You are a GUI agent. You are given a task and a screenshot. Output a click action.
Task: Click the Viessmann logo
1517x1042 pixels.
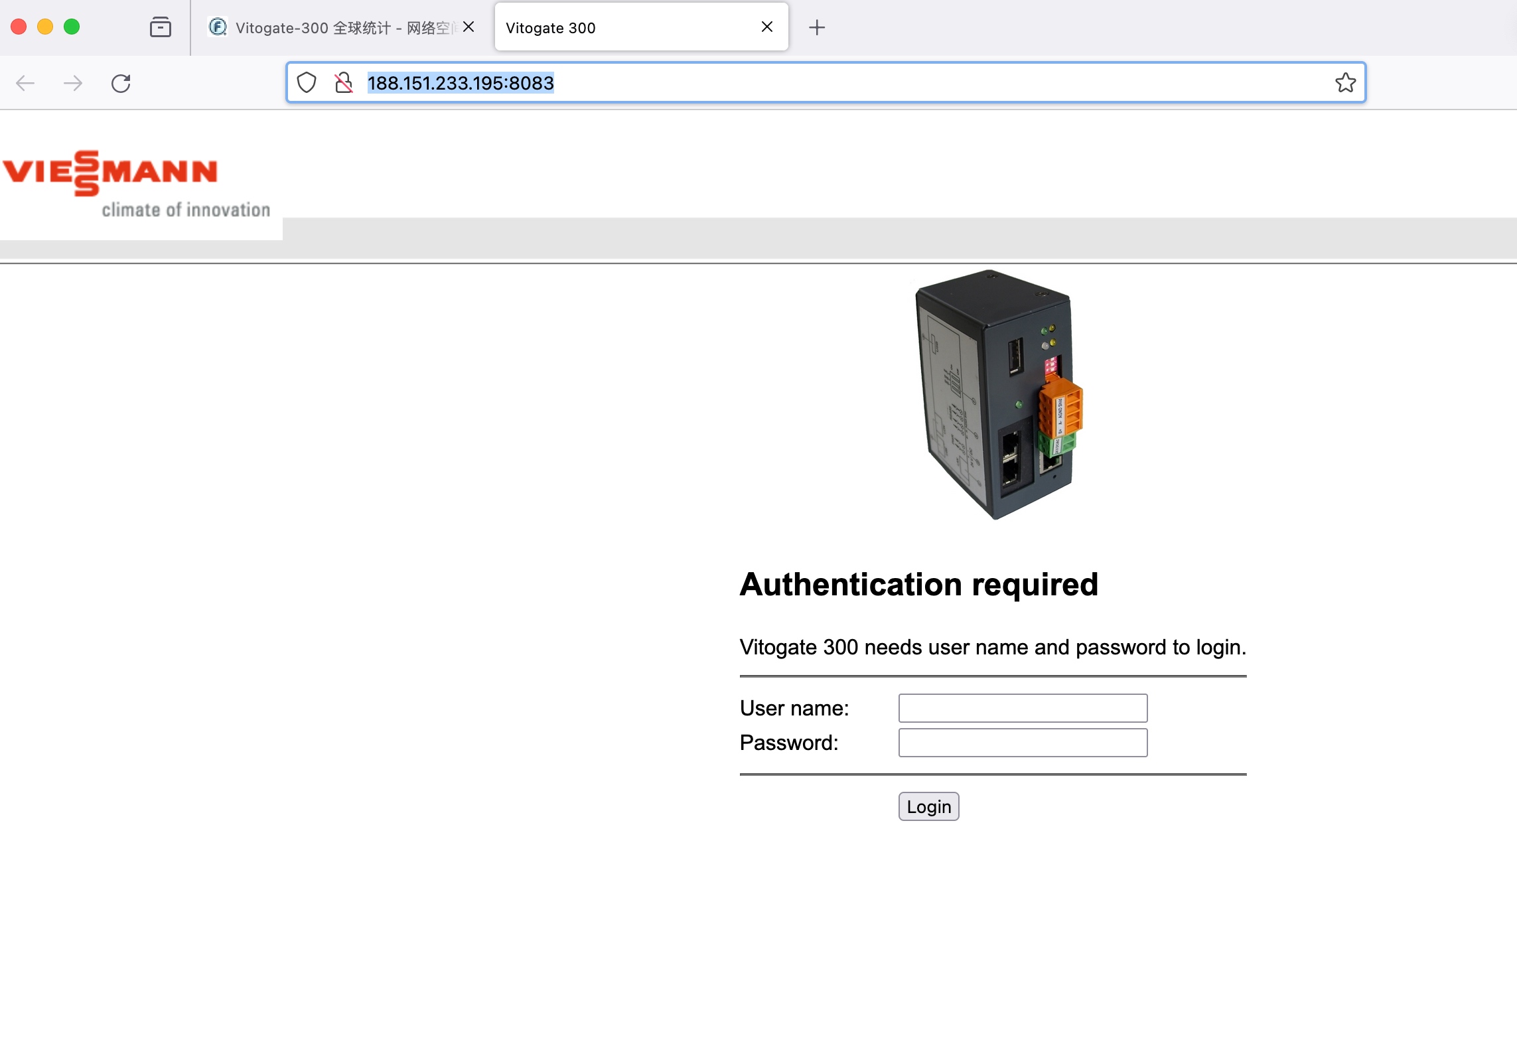click(110, 173)
